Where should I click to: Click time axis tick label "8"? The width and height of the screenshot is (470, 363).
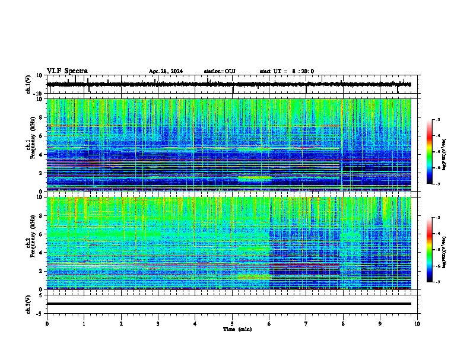(343, 324)
